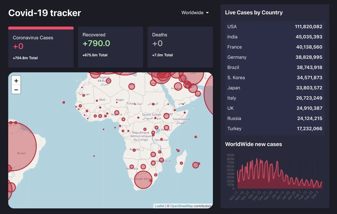
Task: Zoom in on the map using the plus control
Action: click(16, 80)
